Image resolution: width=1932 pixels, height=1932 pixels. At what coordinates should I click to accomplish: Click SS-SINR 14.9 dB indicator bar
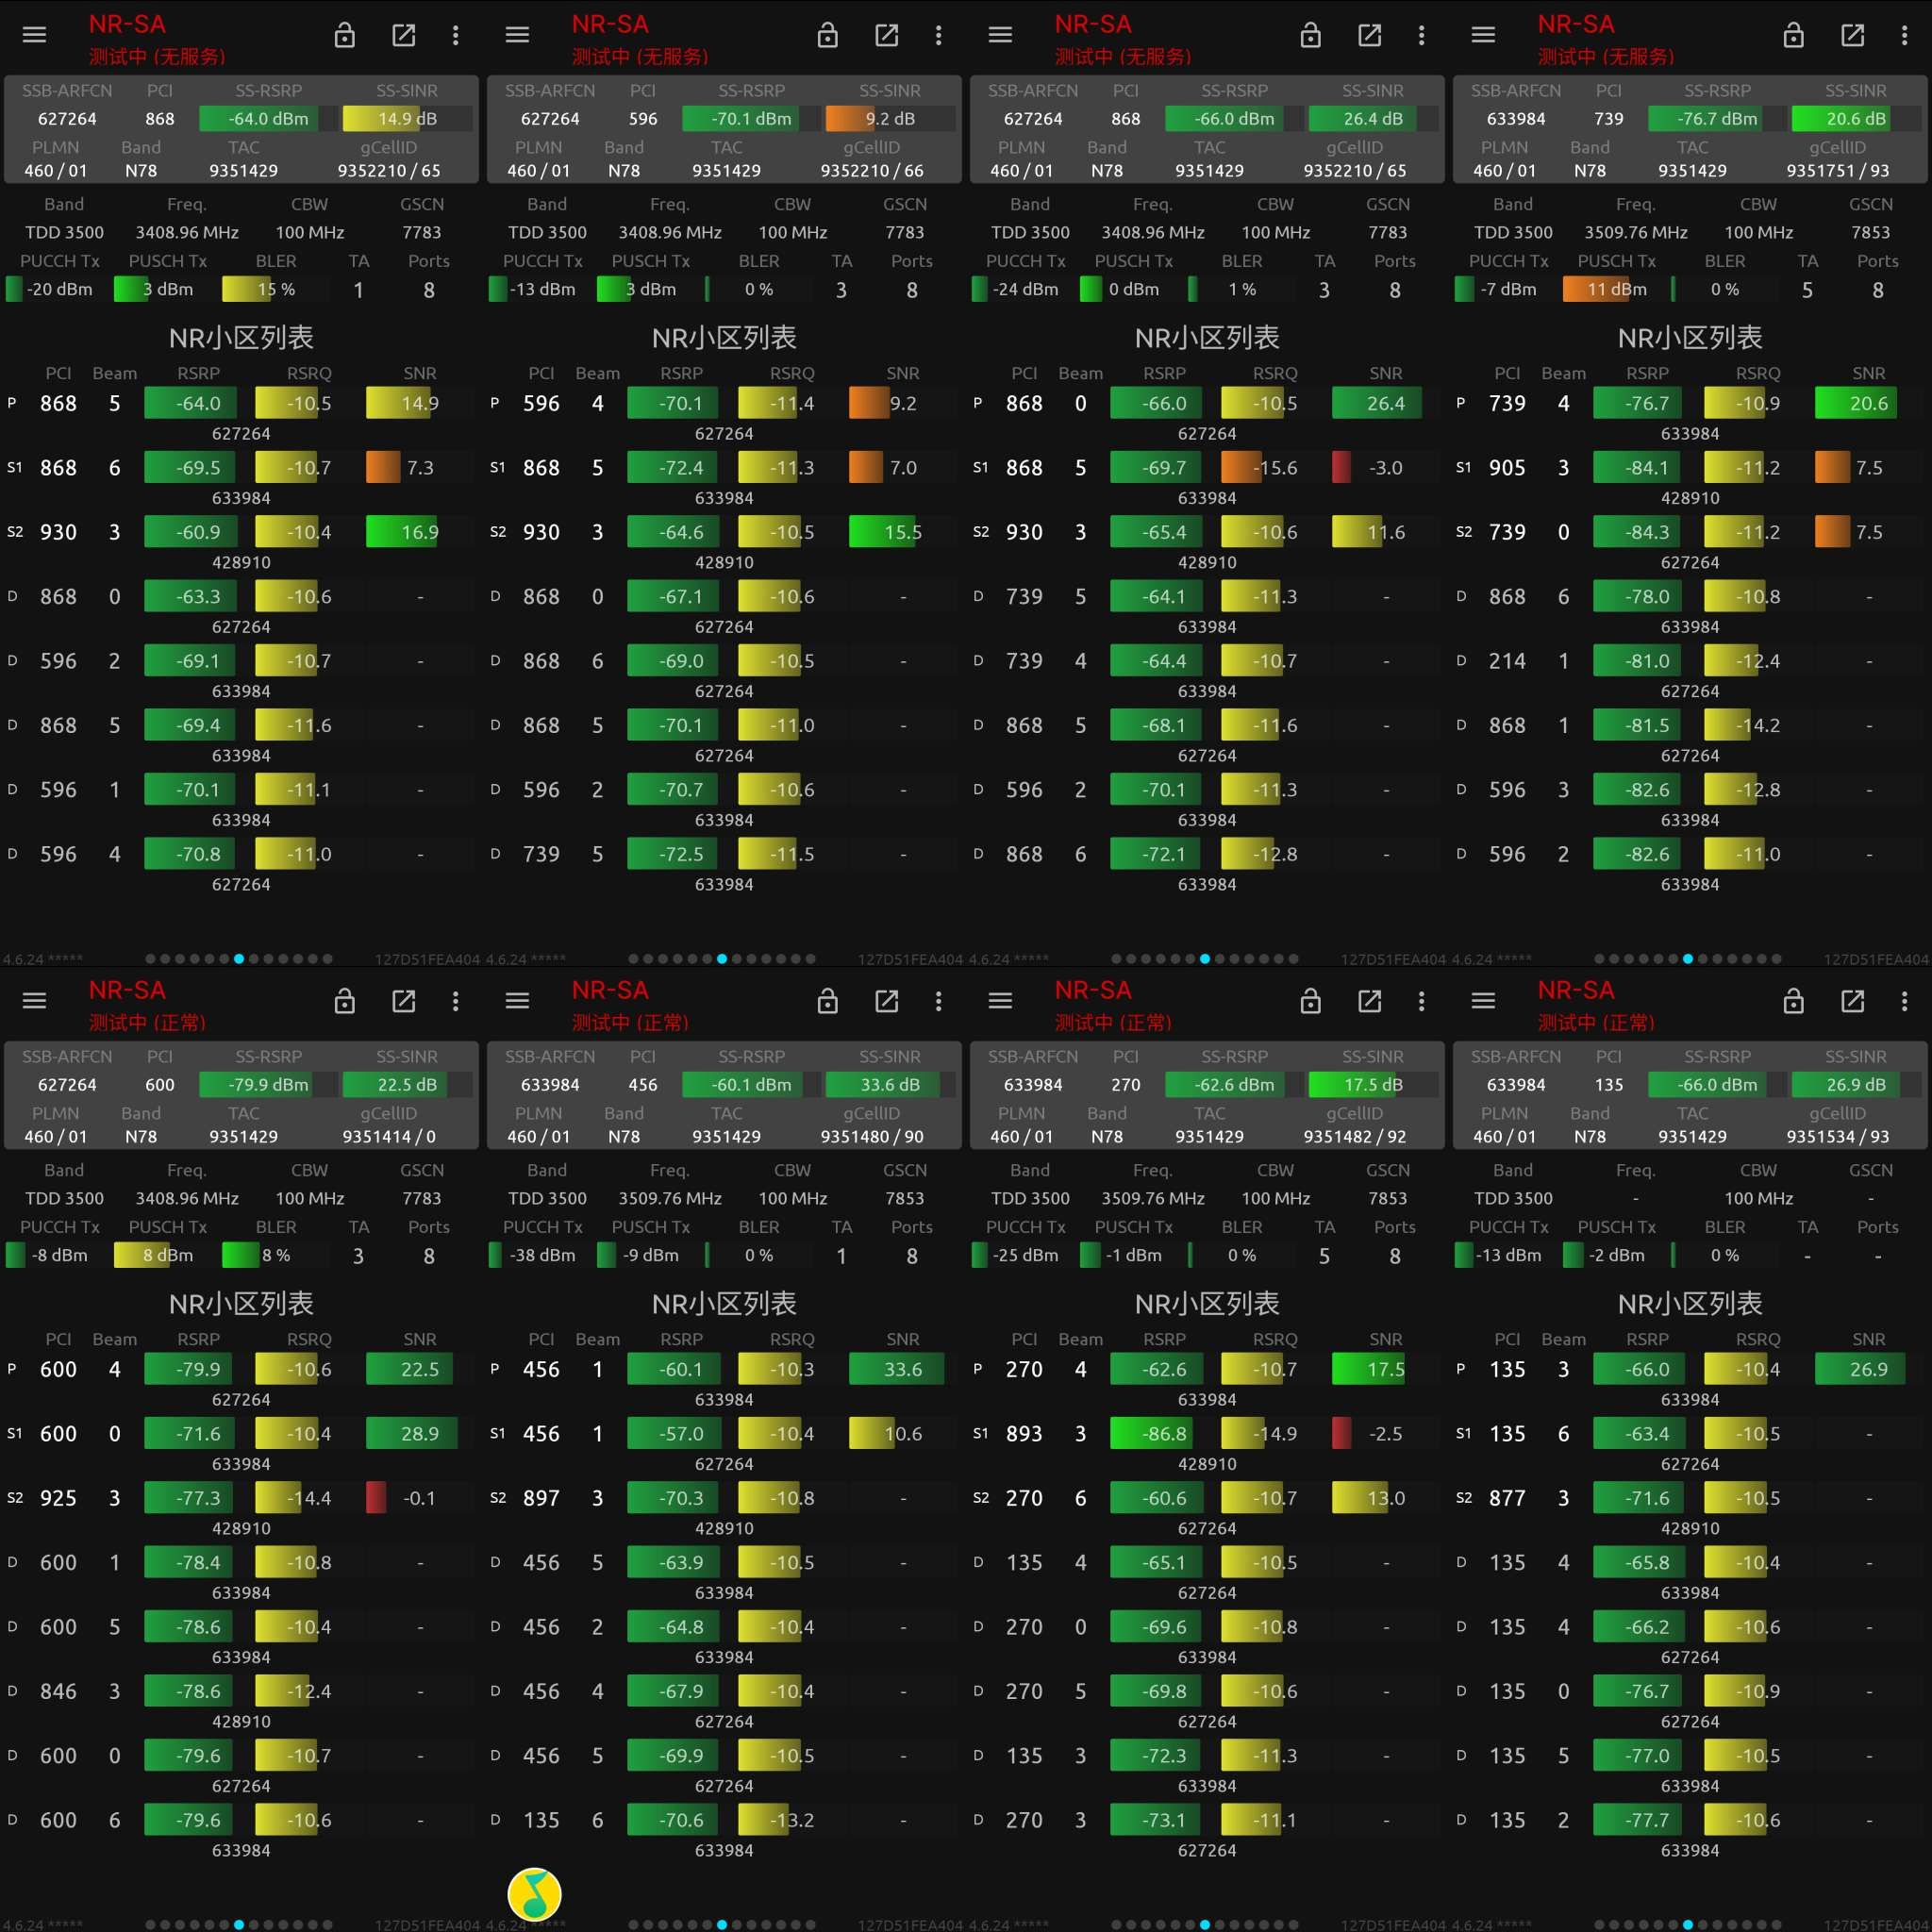pyautogui.click(x=407, y=119)
